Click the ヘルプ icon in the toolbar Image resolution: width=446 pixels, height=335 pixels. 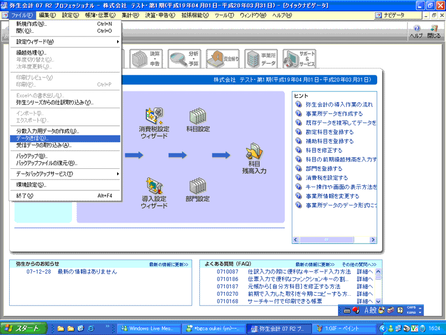click(x=416, y=31)
